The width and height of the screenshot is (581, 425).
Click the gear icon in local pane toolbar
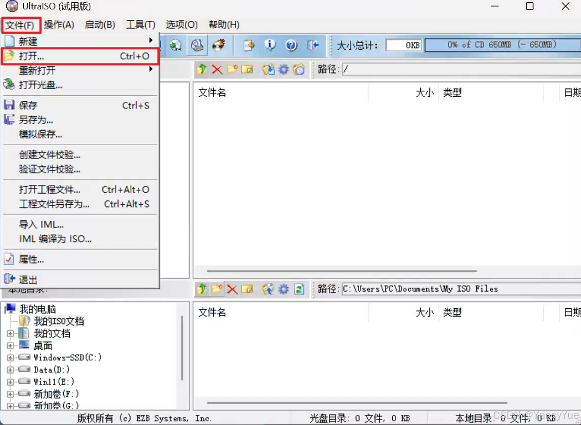pos(284,289)
